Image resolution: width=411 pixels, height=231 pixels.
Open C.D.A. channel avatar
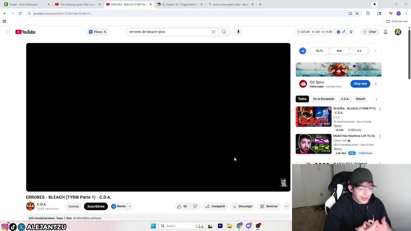[30, 206]
